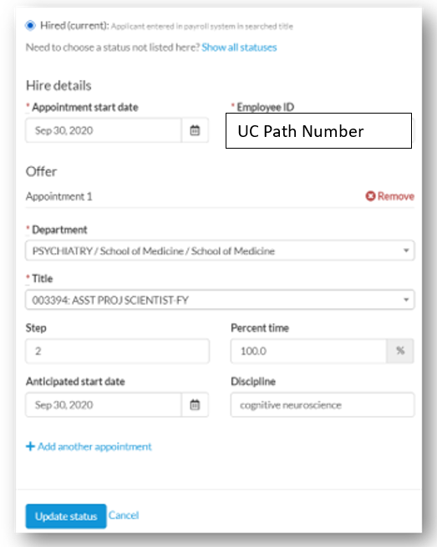Click the Appointment start date field

(104, 130)
